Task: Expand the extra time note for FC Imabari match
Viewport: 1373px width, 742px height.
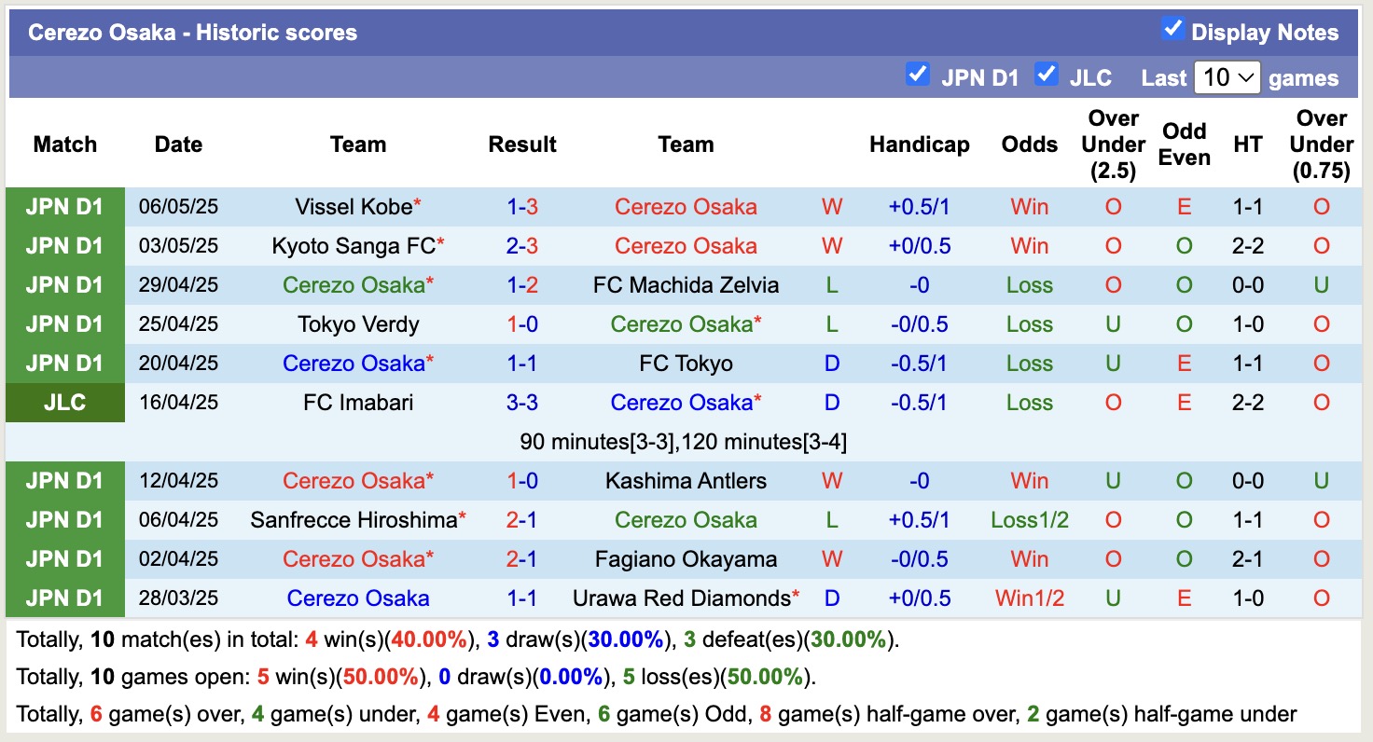Action: (684, 441)
